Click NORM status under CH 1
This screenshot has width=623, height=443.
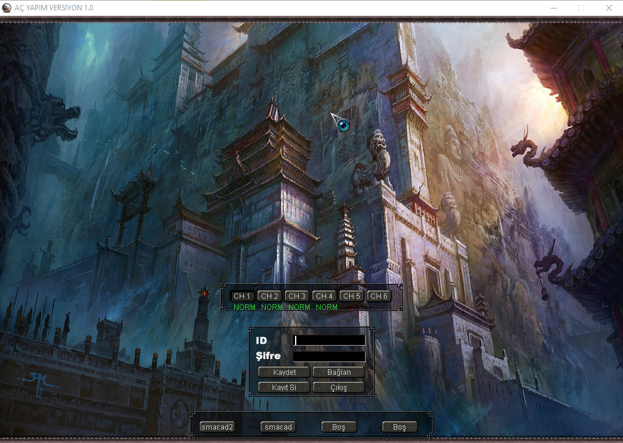(245, 307)
